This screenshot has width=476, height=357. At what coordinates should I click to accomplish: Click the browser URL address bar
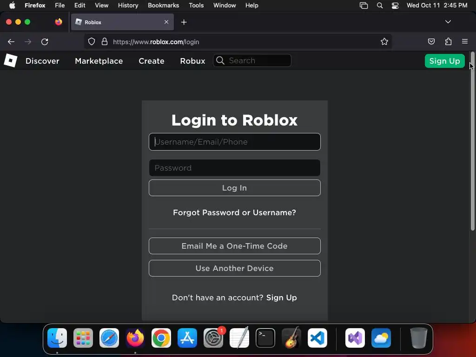tap(238, 41)
